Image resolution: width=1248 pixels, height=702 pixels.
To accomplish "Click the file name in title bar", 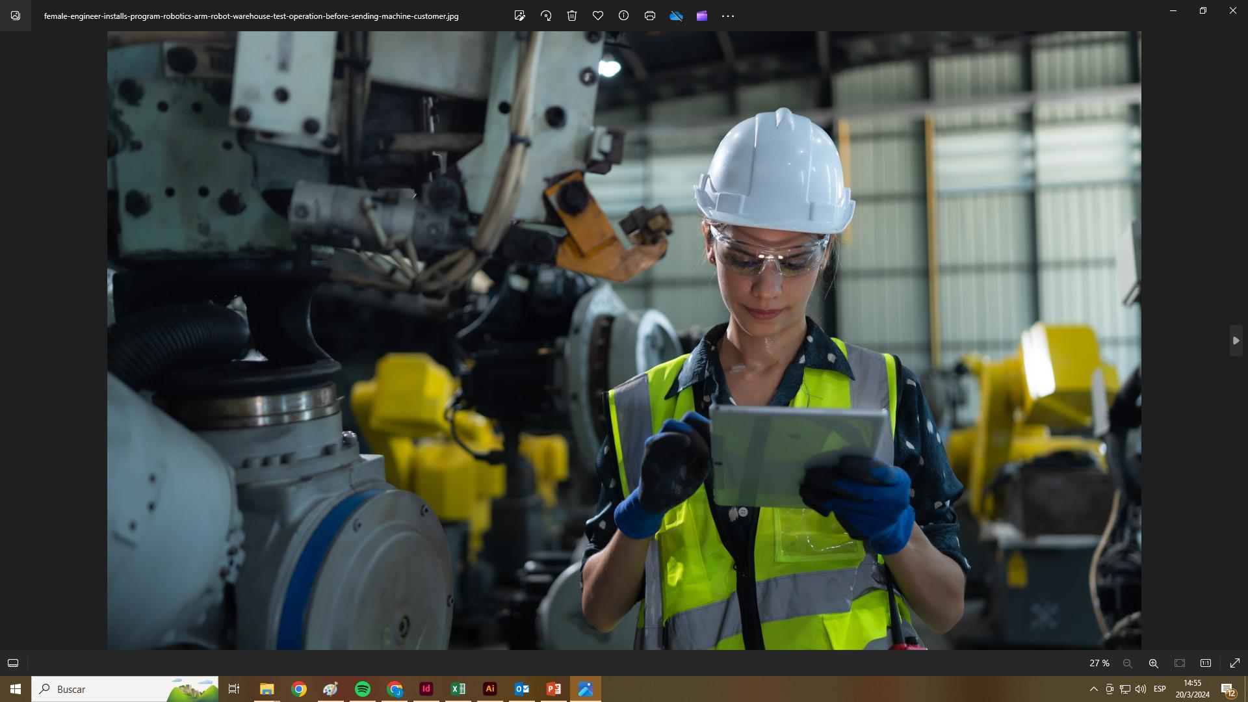I will pyautogui.click(x=251, y=16).
